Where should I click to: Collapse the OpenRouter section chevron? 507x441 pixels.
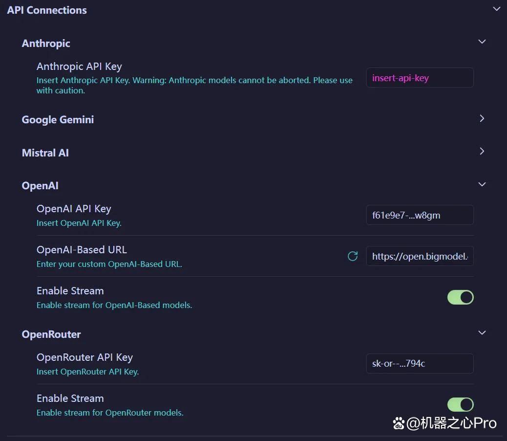(x=482, y=332)
